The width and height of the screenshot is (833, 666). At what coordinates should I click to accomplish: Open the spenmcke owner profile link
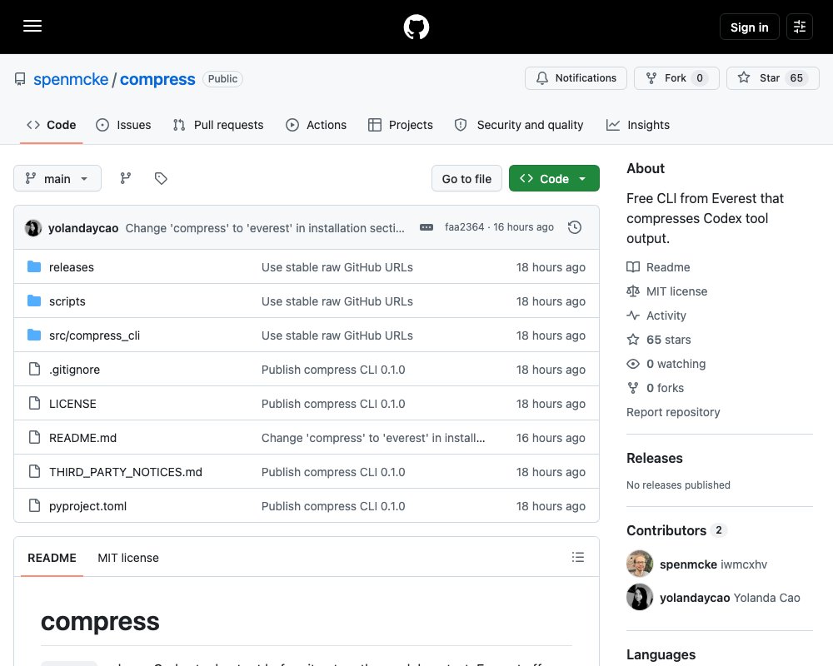71,79
